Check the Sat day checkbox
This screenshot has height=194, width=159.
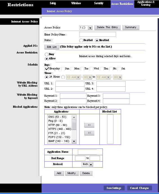coord(119,69)
